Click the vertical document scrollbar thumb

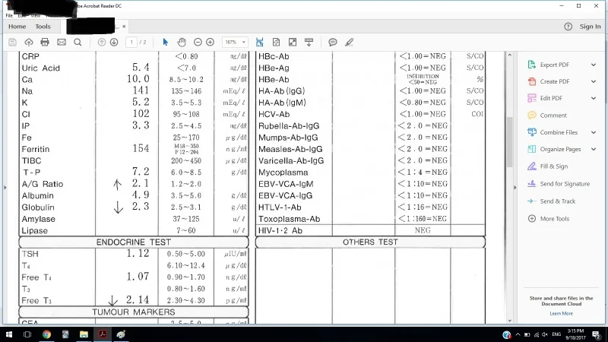509,141
